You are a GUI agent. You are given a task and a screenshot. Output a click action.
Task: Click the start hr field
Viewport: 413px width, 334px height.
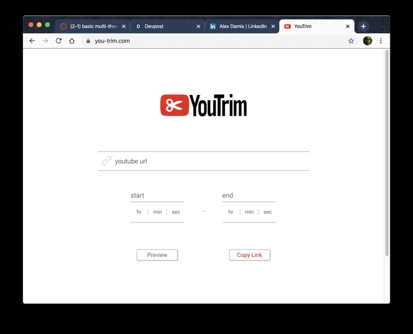click(139, 212)
